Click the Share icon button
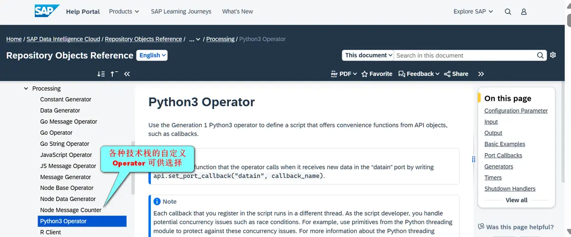The width and height of the screenshot is (571, 237). (x=456, y=74)
